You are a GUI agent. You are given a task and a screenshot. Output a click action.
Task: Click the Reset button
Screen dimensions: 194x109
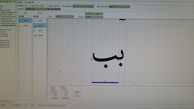coord(77,92)
